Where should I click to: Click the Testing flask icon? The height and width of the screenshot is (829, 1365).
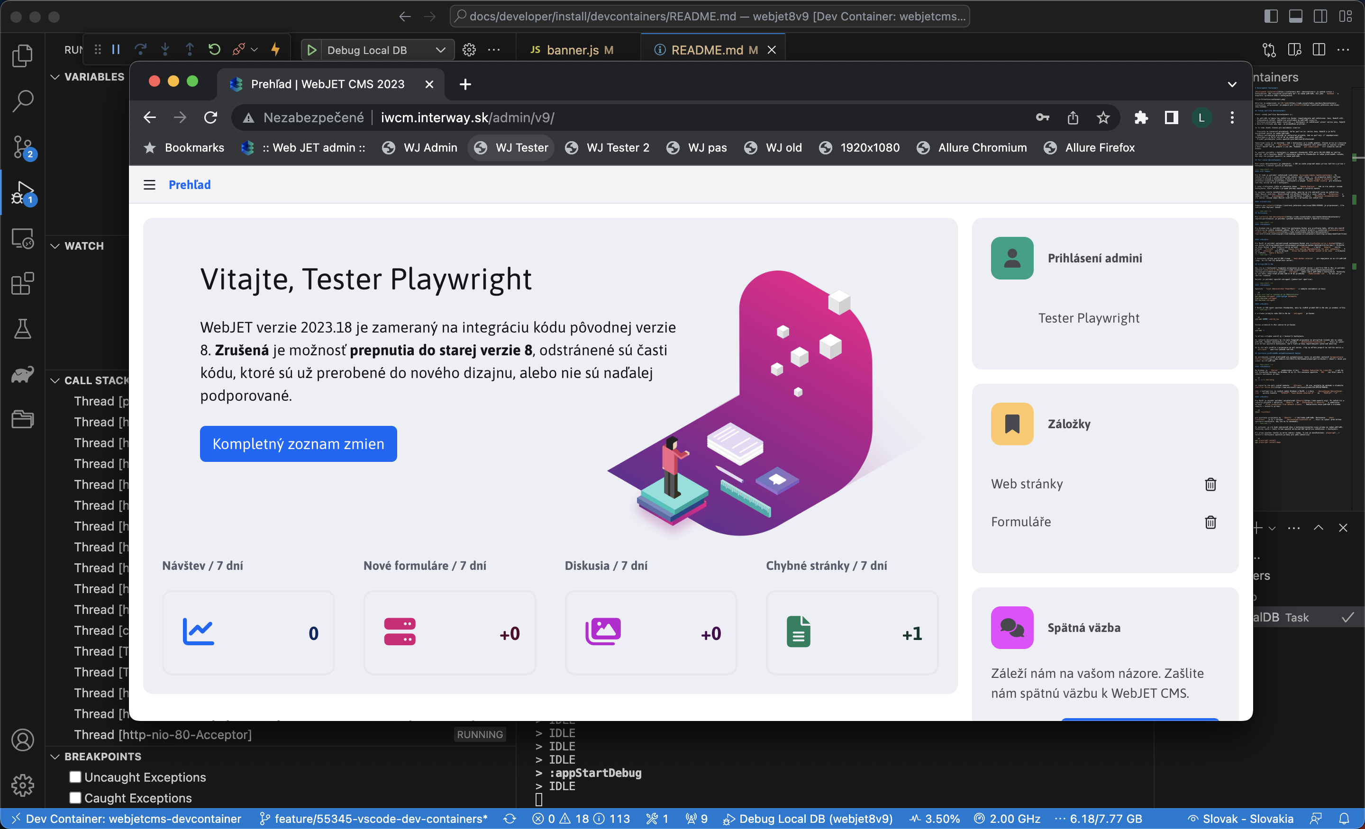[x=22, y=329]
